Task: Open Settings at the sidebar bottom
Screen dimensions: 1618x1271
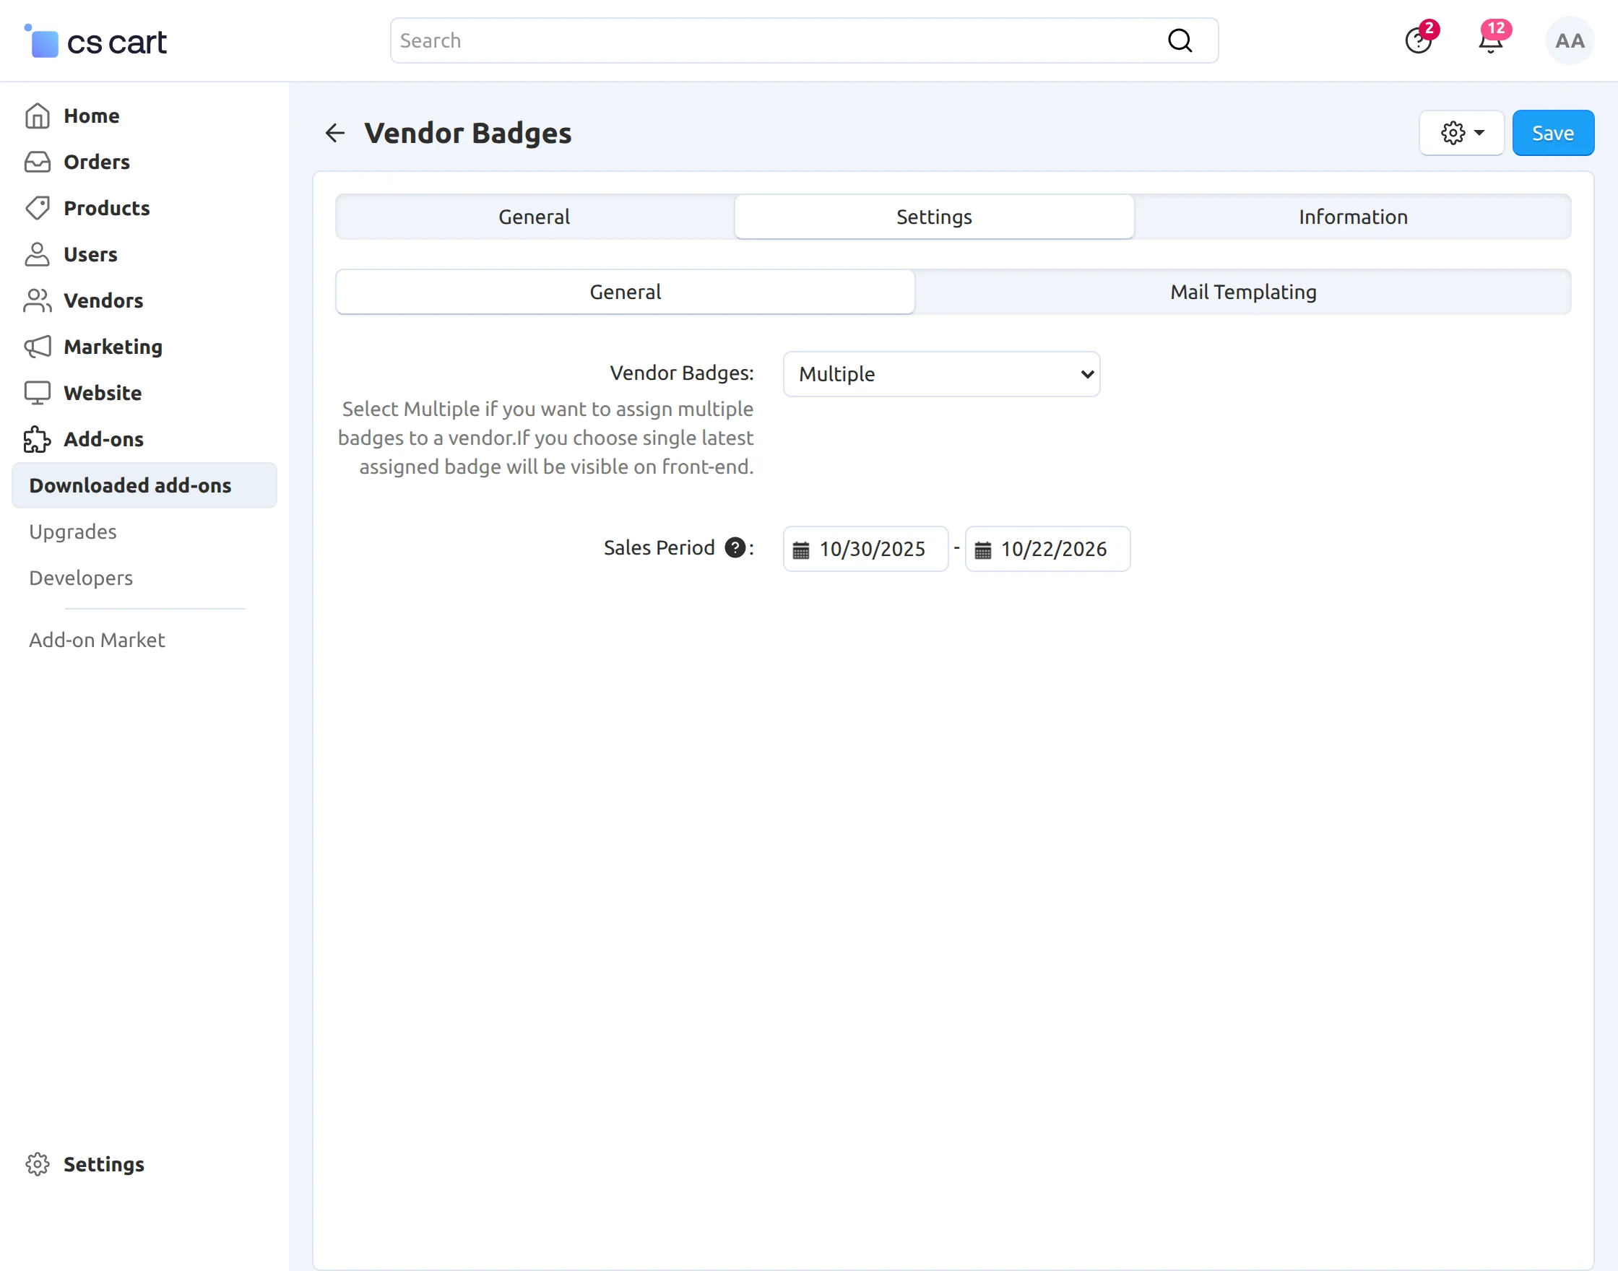Action: pos(103,1164)
